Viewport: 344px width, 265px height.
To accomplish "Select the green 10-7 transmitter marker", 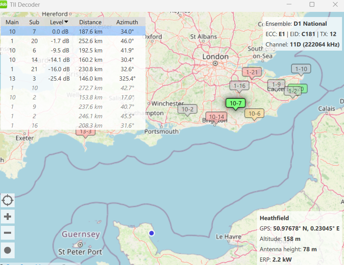I will tap(236, 103).
